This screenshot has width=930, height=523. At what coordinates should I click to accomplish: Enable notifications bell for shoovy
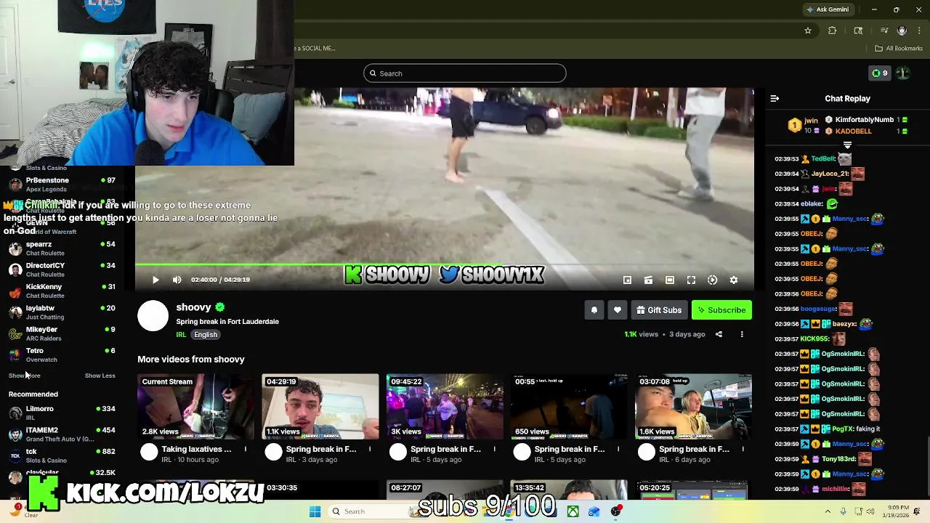click(x=594, y=310)
